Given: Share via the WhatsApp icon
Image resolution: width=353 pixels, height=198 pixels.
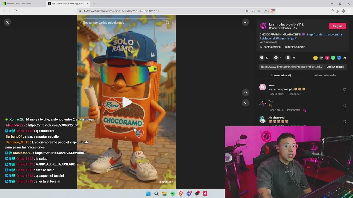Looking at the screenshot, I should (x=333, y=58).
